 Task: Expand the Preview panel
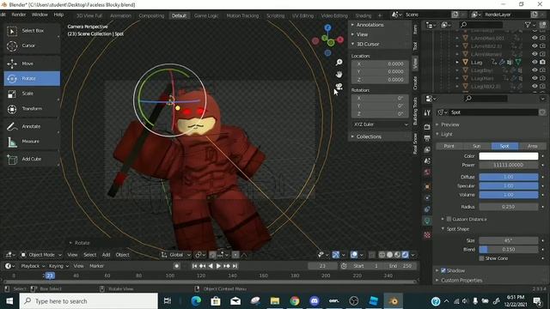(x=450, y=124)
